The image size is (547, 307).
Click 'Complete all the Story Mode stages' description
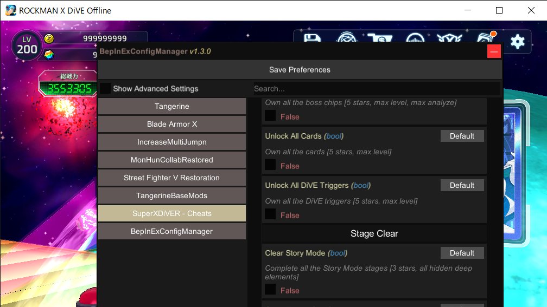[368, 272]
